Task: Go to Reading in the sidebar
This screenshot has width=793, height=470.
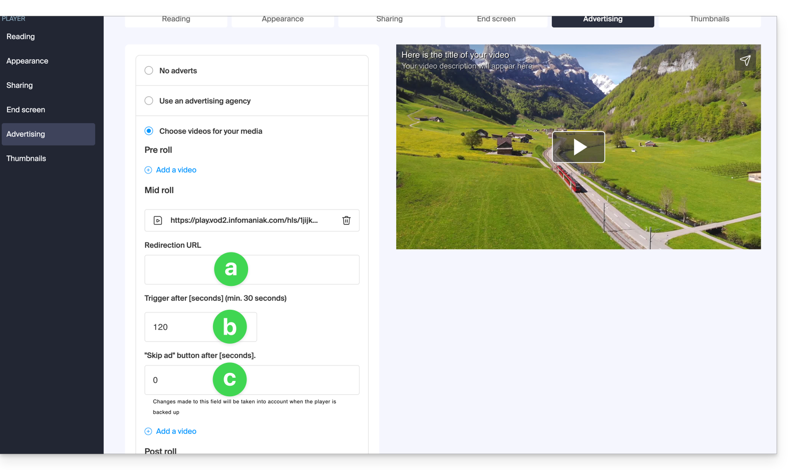Action: click(x=21, y=37)
